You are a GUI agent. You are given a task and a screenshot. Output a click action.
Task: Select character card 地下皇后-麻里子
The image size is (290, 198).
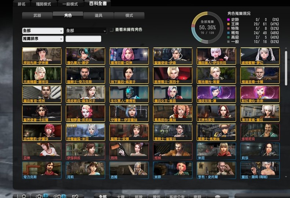(x=129, y=75)
